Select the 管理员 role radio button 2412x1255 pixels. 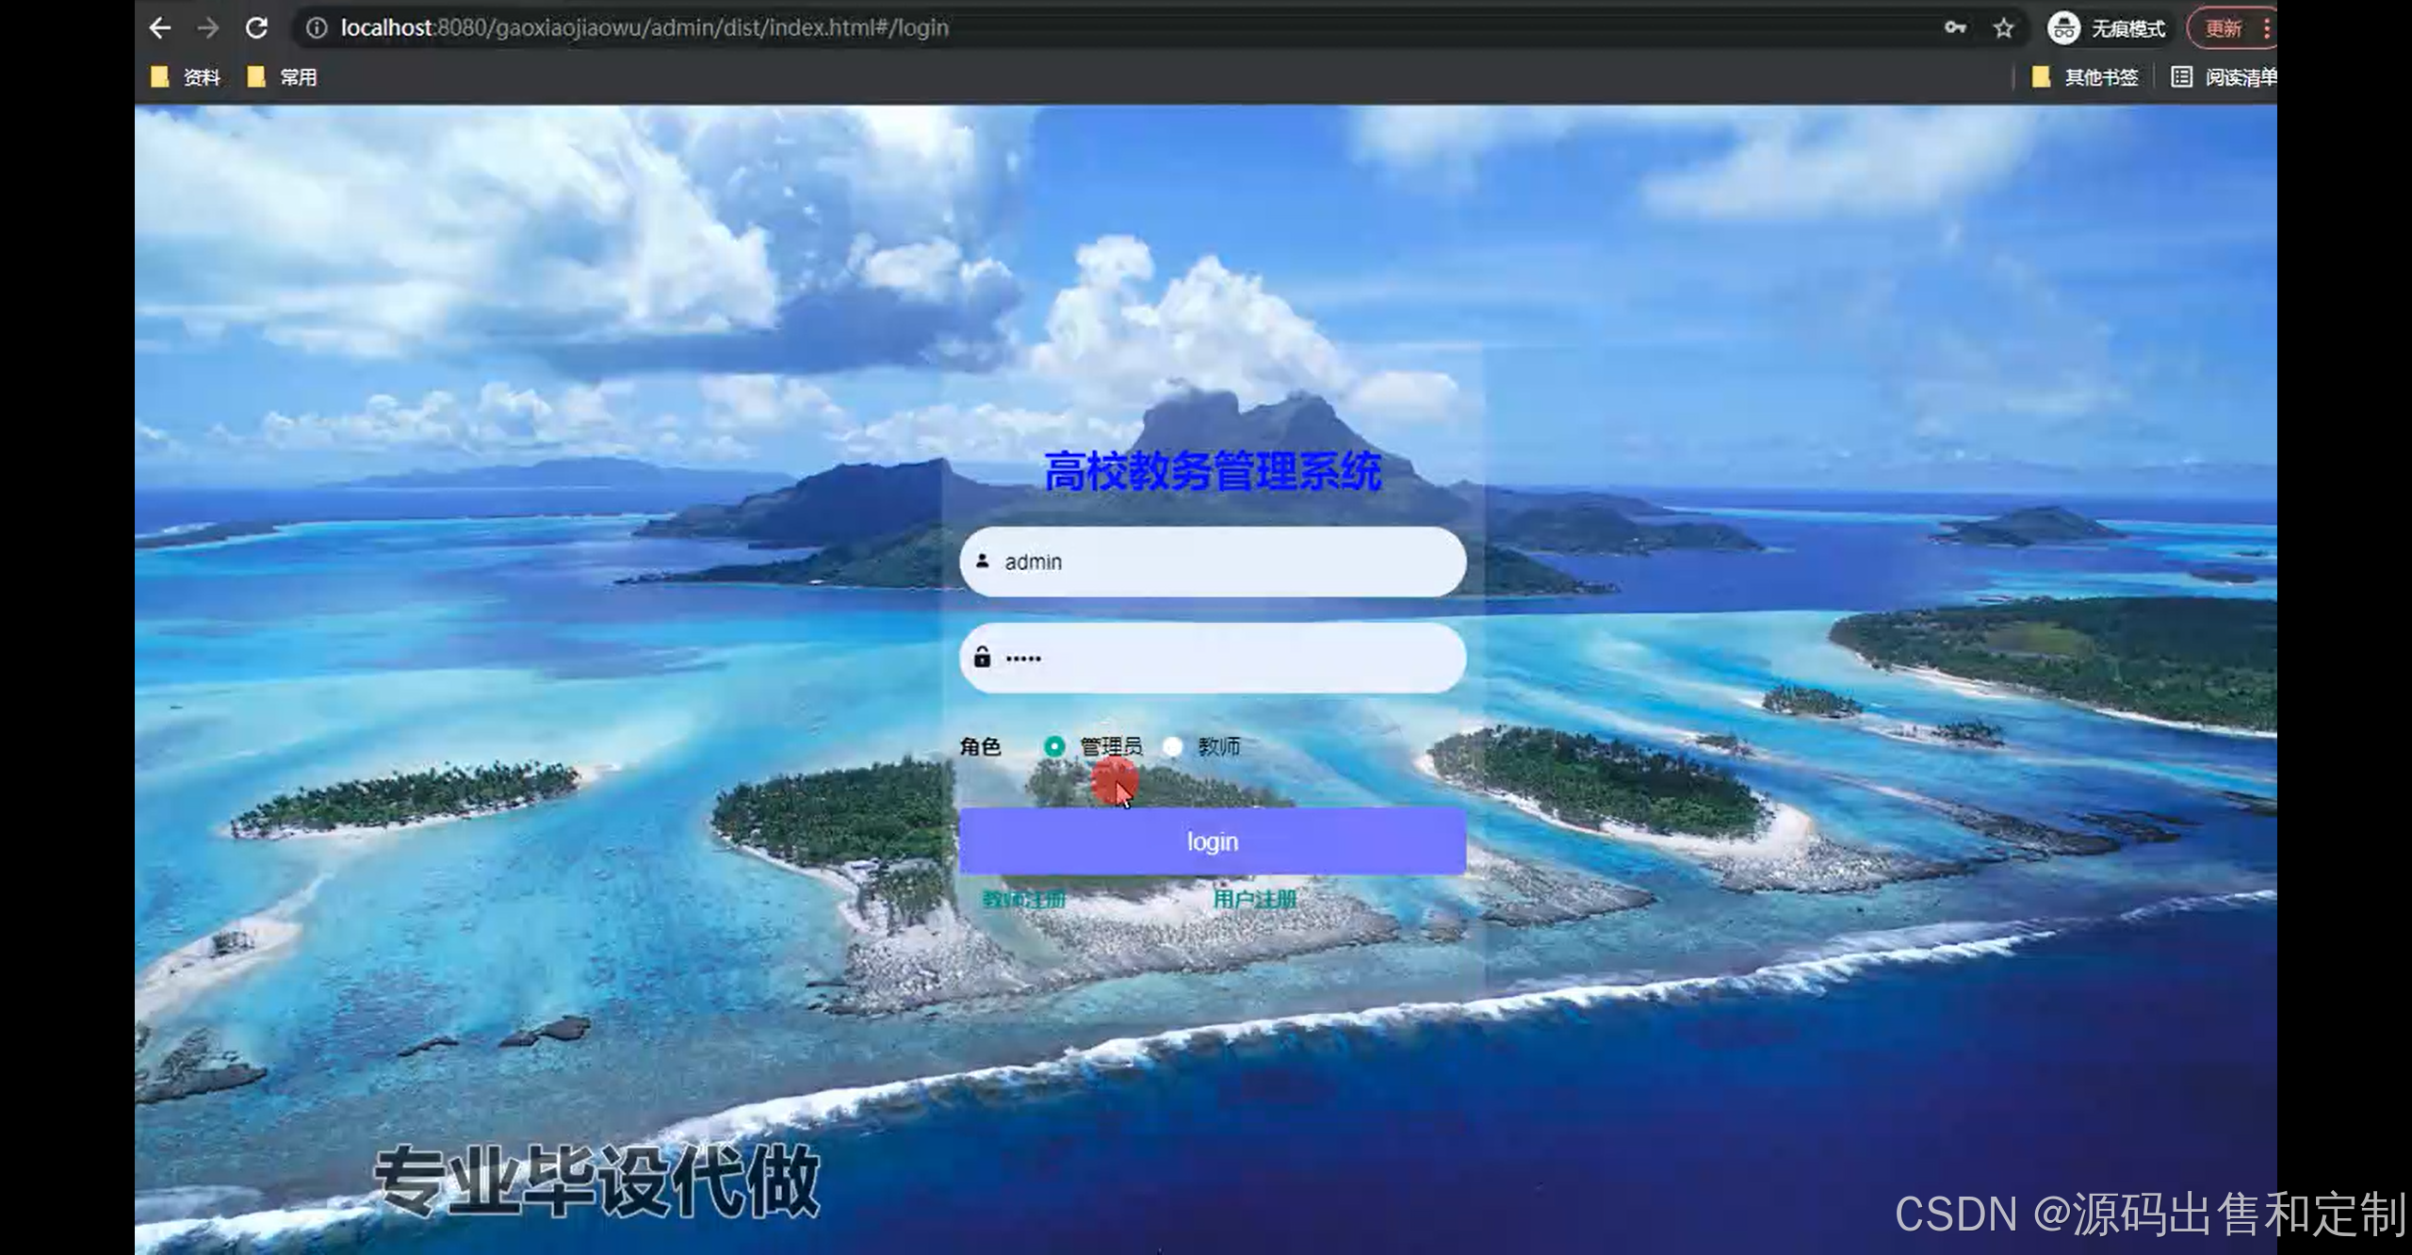[x=1054, y=746]
